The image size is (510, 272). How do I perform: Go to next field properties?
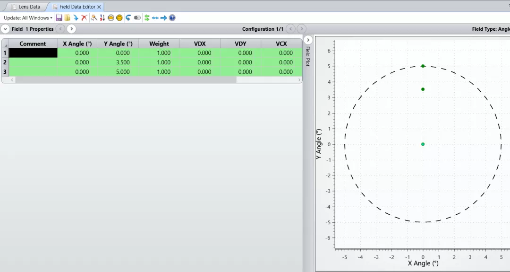click(x=71, y=29)
